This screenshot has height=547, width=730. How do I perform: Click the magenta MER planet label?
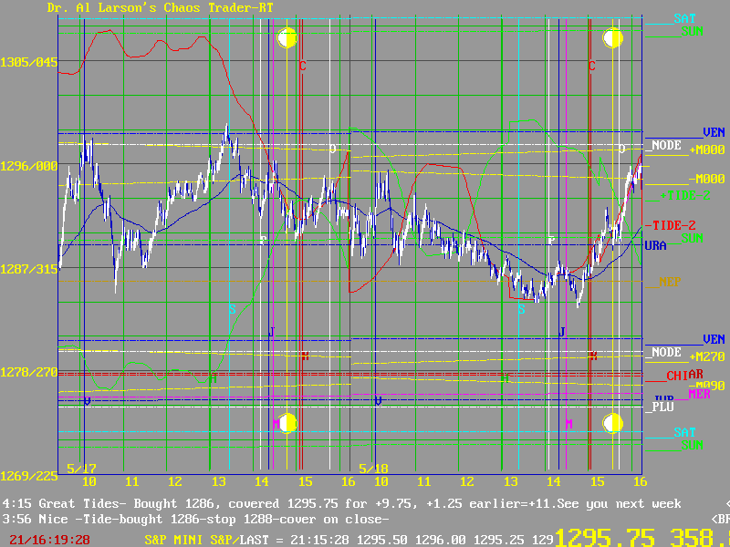coord(699,394)
